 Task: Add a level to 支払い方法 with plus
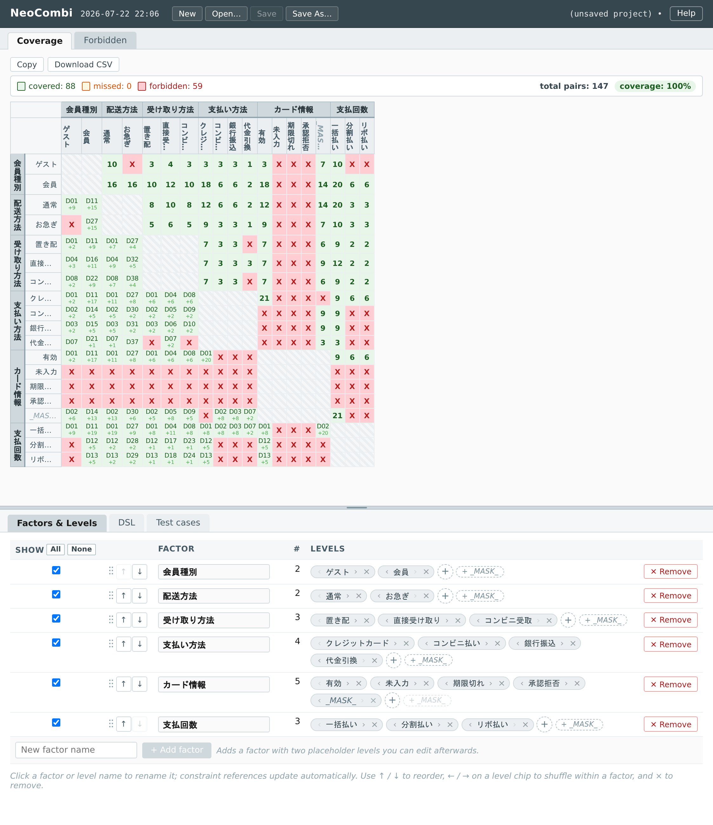pos(394,661)
